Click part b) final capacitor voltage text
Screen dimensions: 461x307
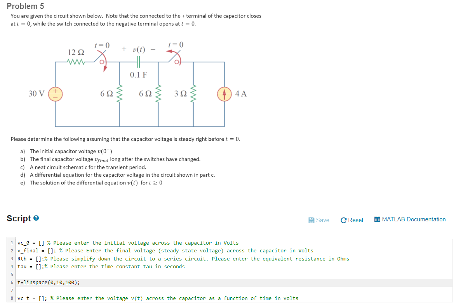click(115, 159)
